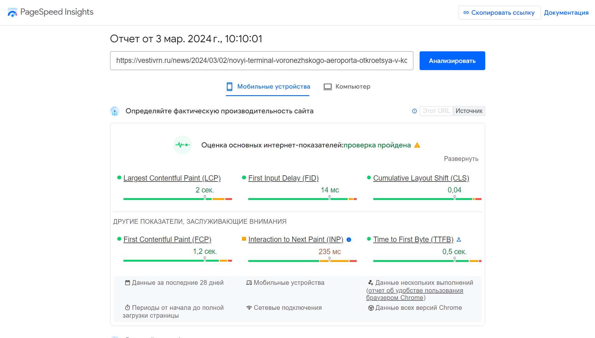Click the FID value 14 мс
Screen dimensions: 595x338
pyautogui.click(x=330, y=190)
